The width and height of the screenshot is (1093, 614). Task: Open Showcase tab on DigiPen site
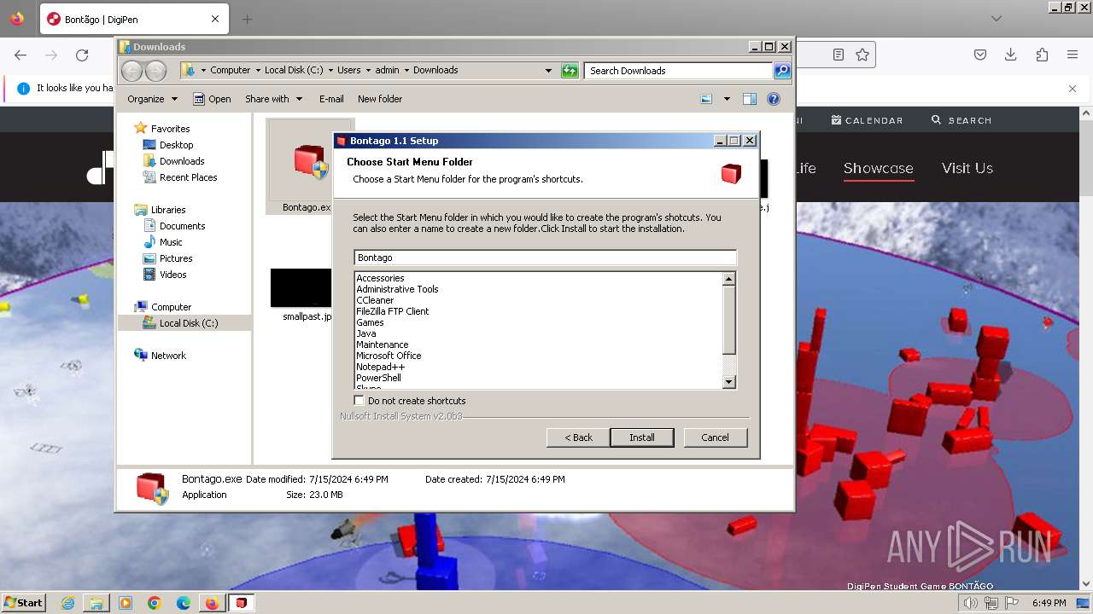tap(878, 168)
